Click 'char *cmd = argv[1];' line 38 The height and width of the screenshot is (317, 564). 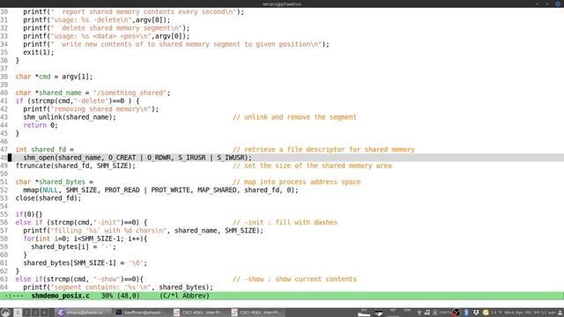[54, 77]
